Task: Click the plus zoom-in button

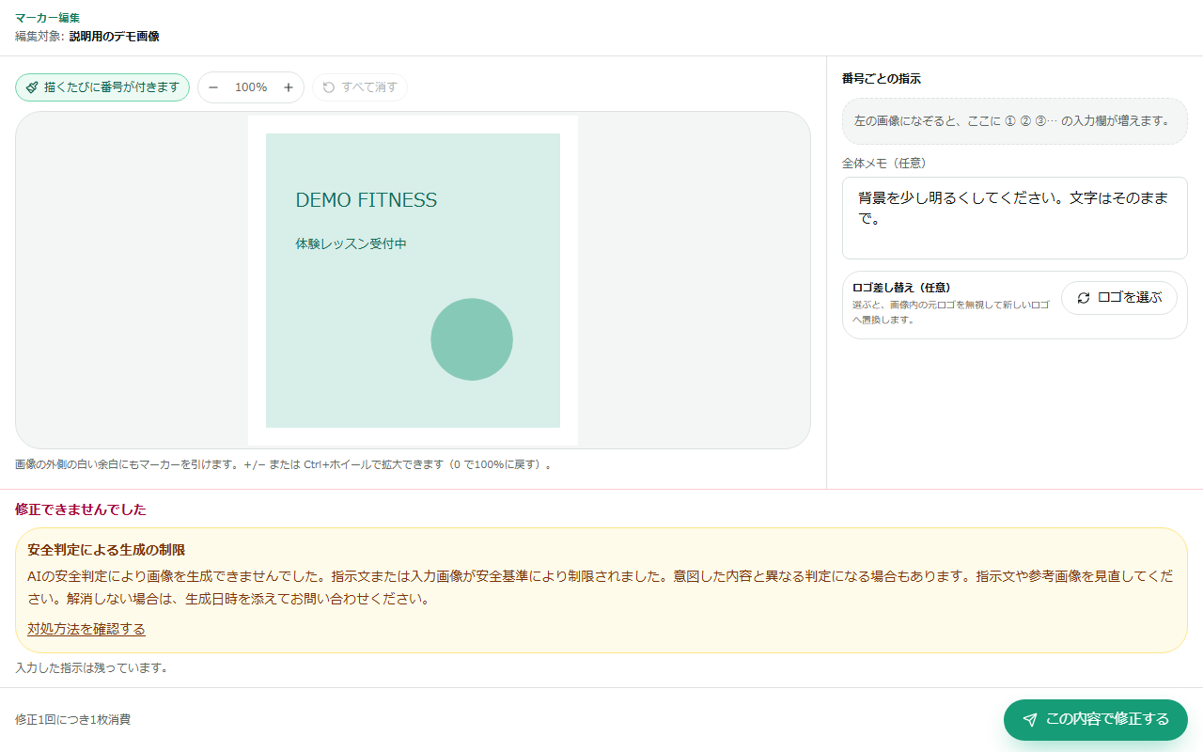Action: click(289, 87)
